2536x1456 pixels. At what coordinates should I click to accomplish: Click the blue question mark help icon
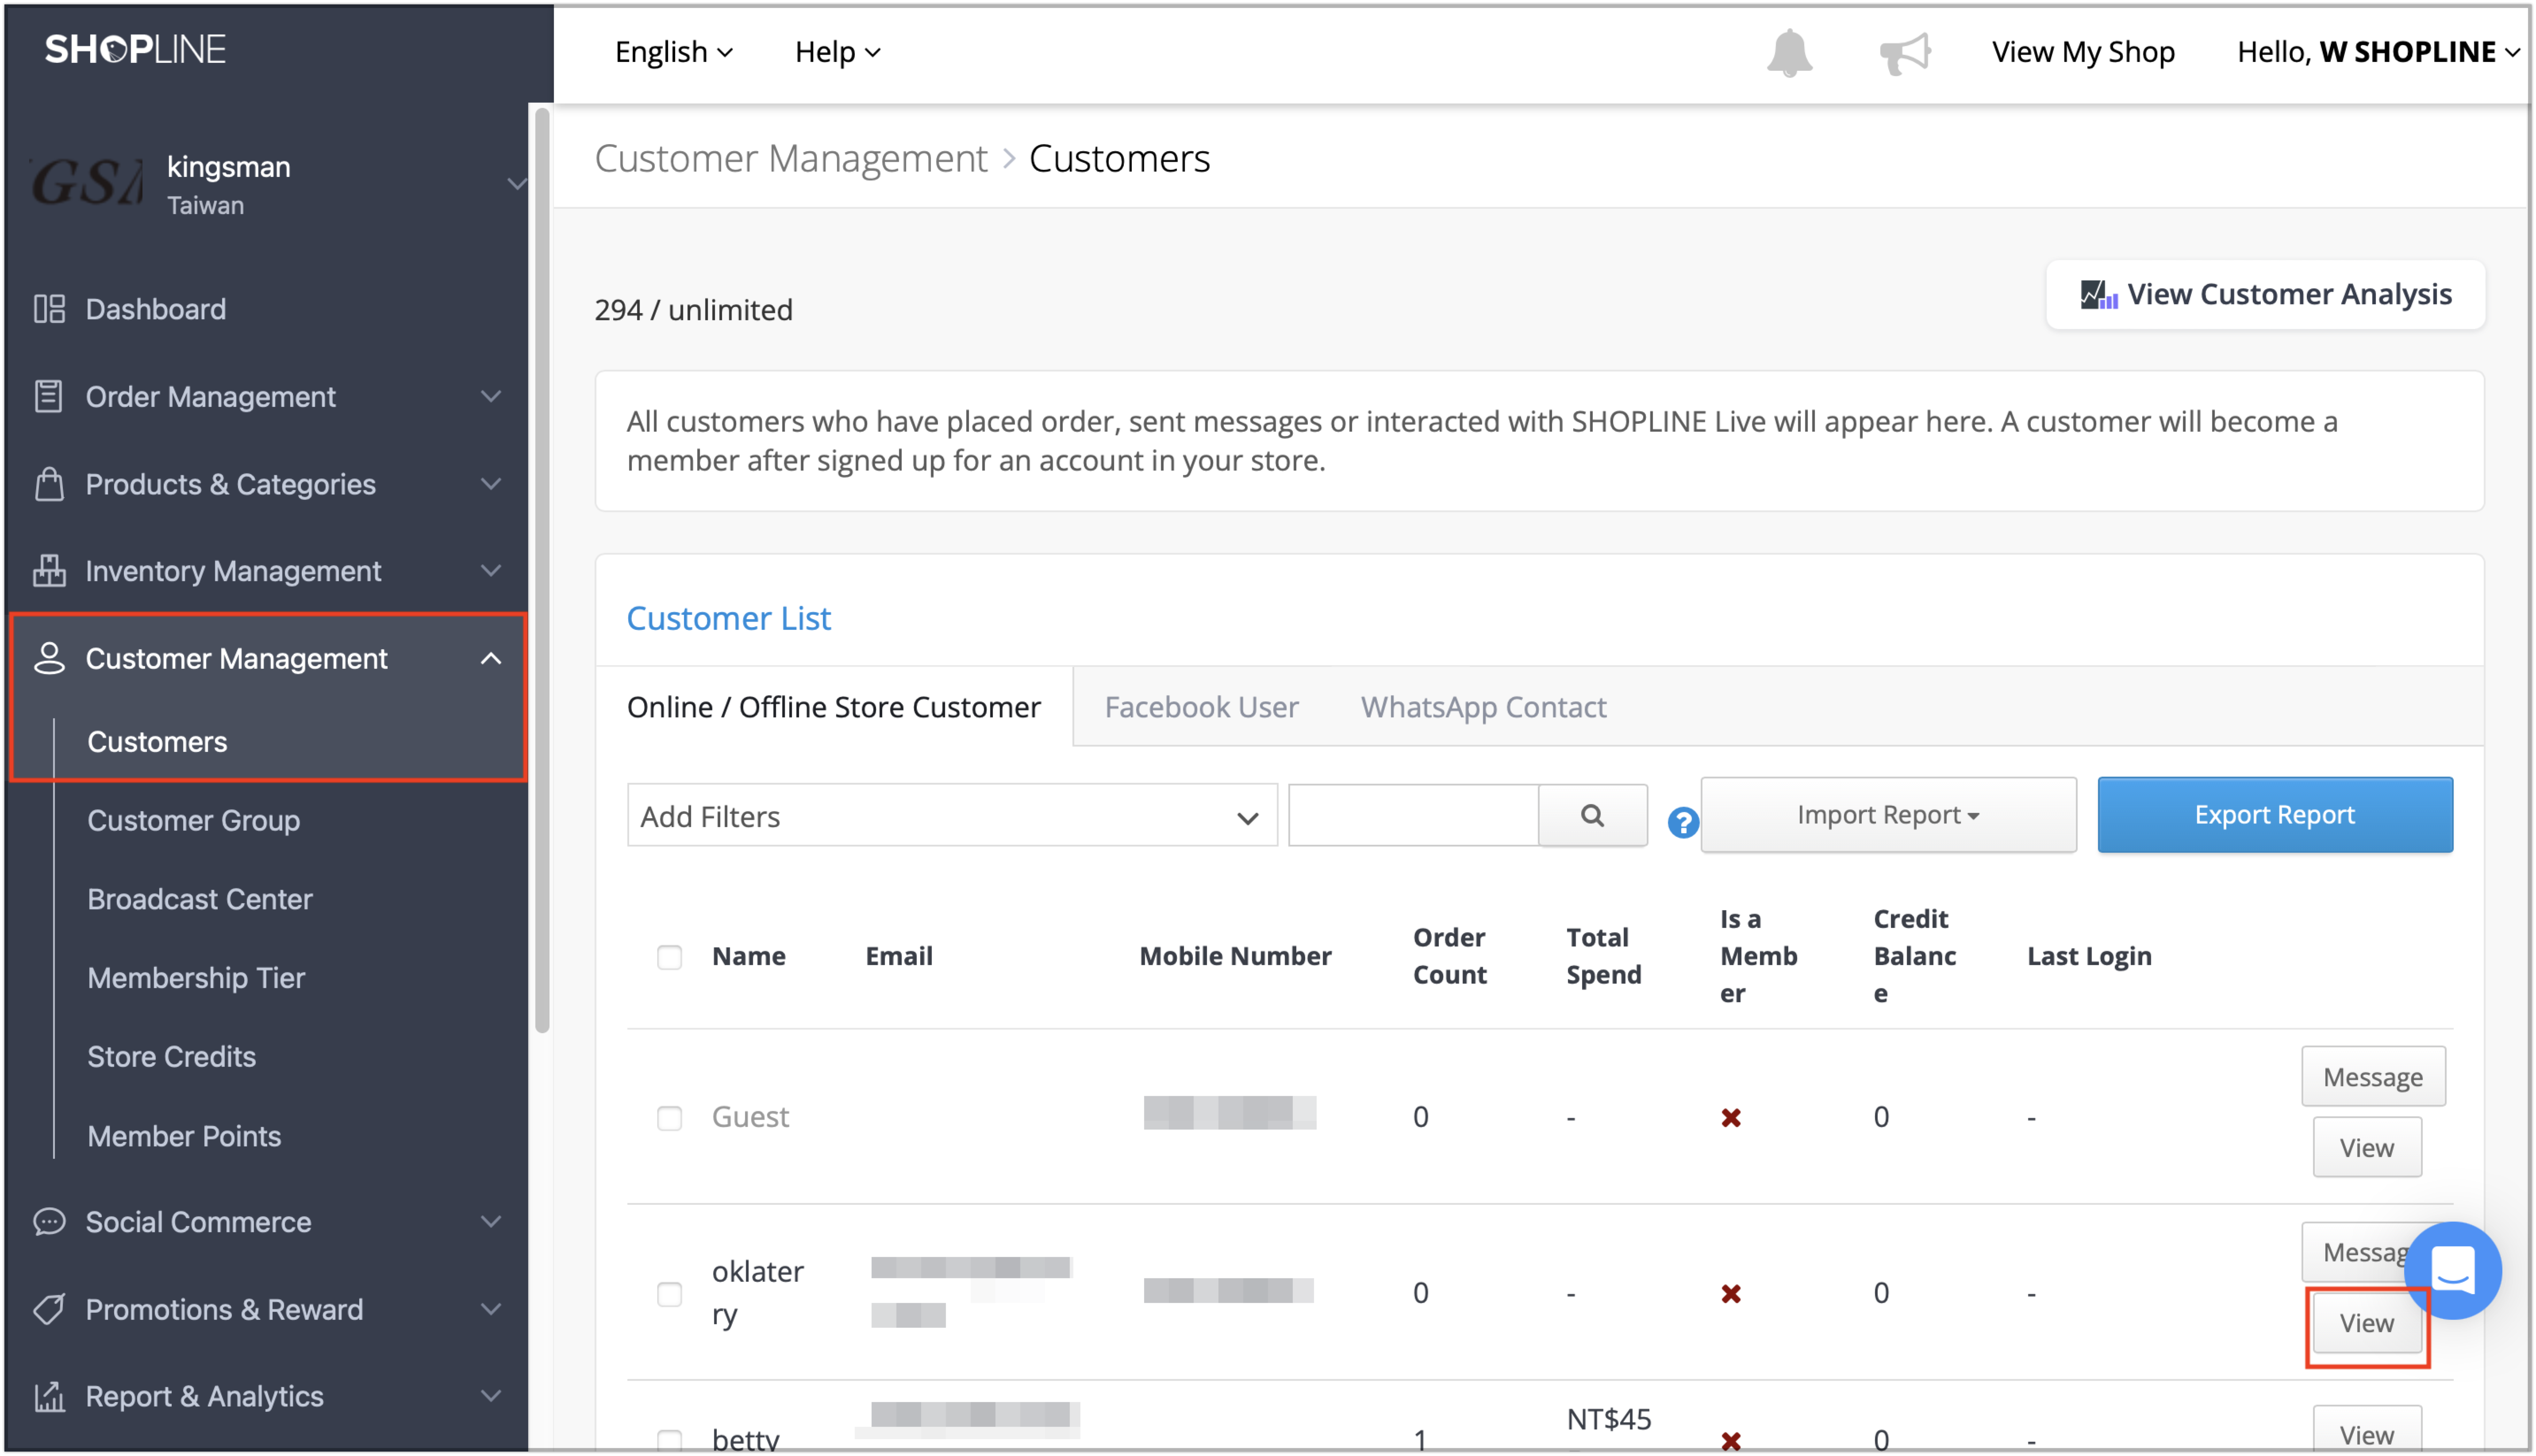(1682, 822)
